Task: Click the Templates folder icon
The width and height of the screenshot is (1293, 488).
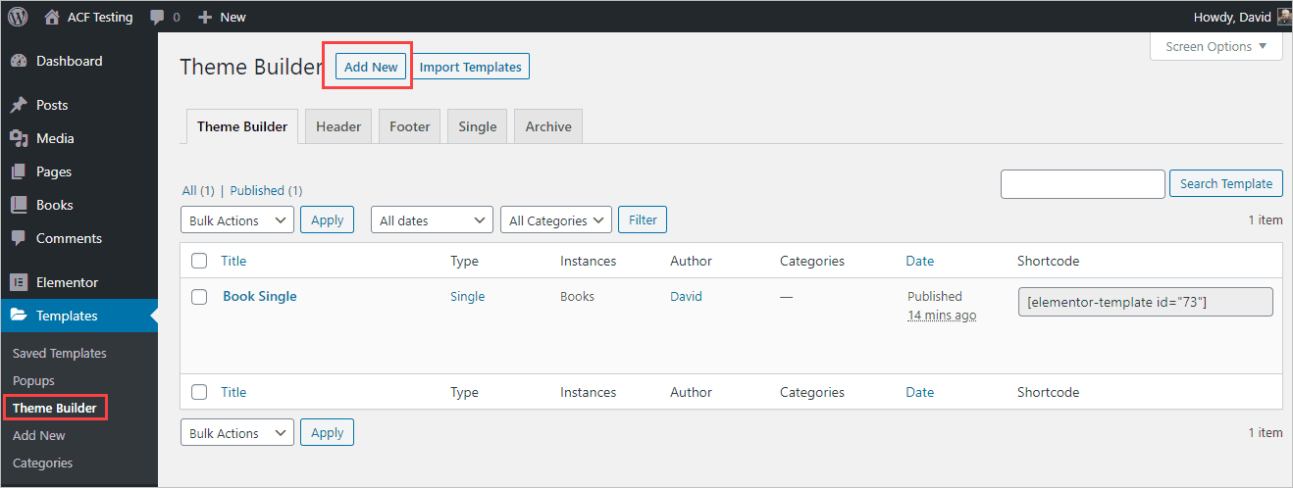Action: [19, 316]
